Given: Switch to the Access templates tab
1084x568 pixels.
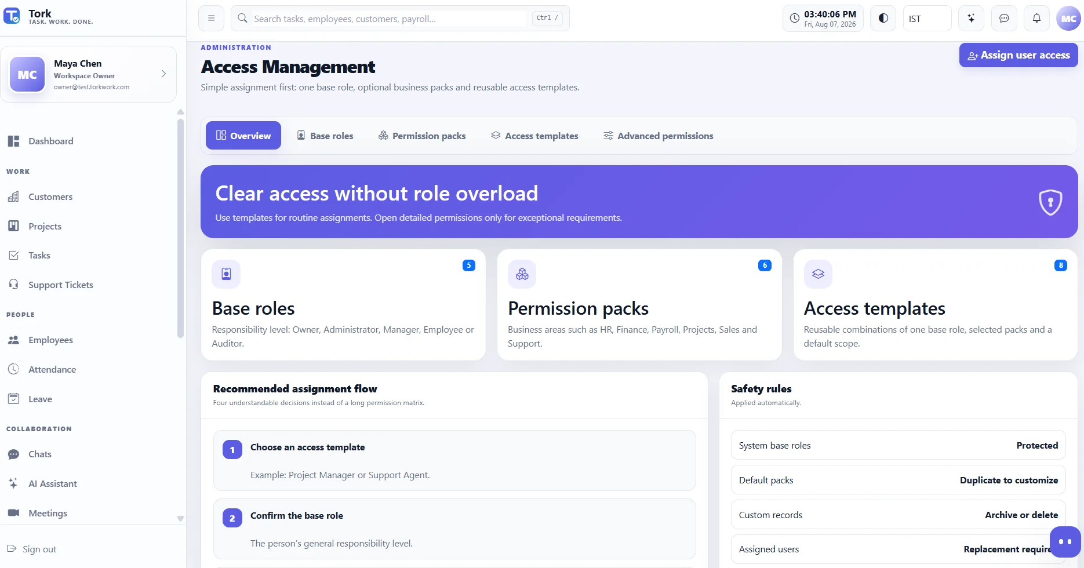Looking at the screenshot, I should [534, 135].
